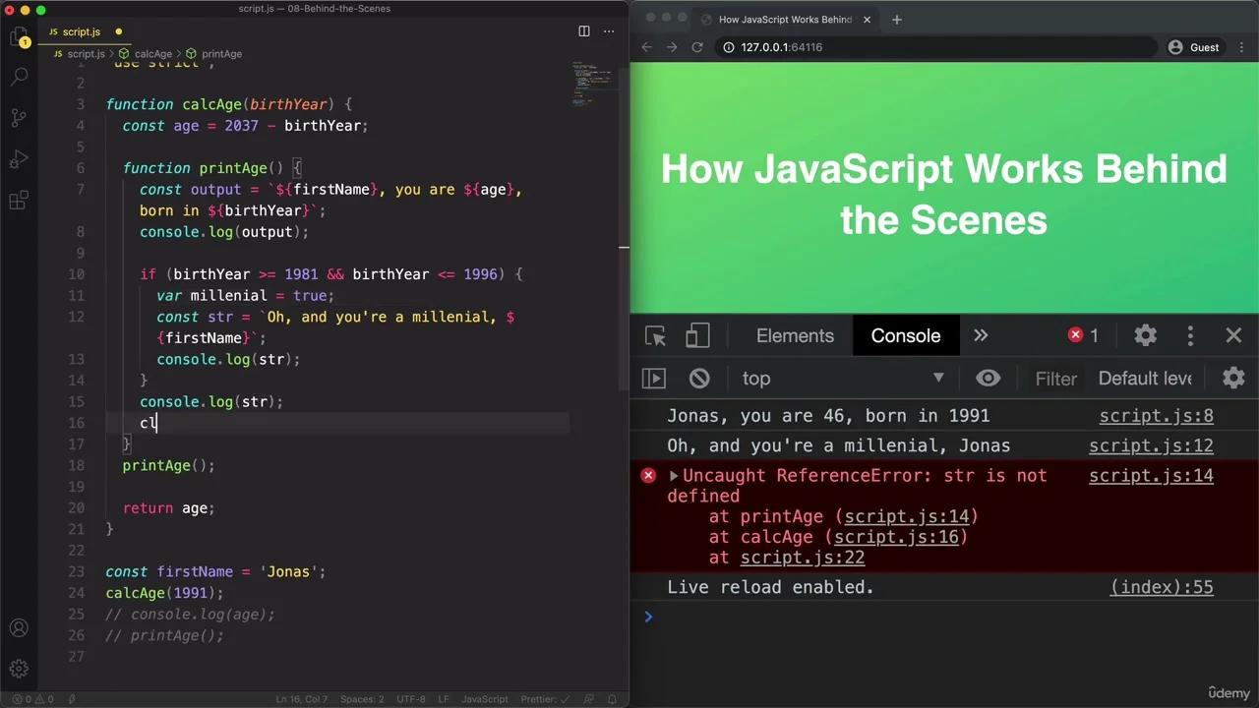The image size is (1259, 708).
Task: Open the Explorer view in activity bar
Action: pos(19,38)
